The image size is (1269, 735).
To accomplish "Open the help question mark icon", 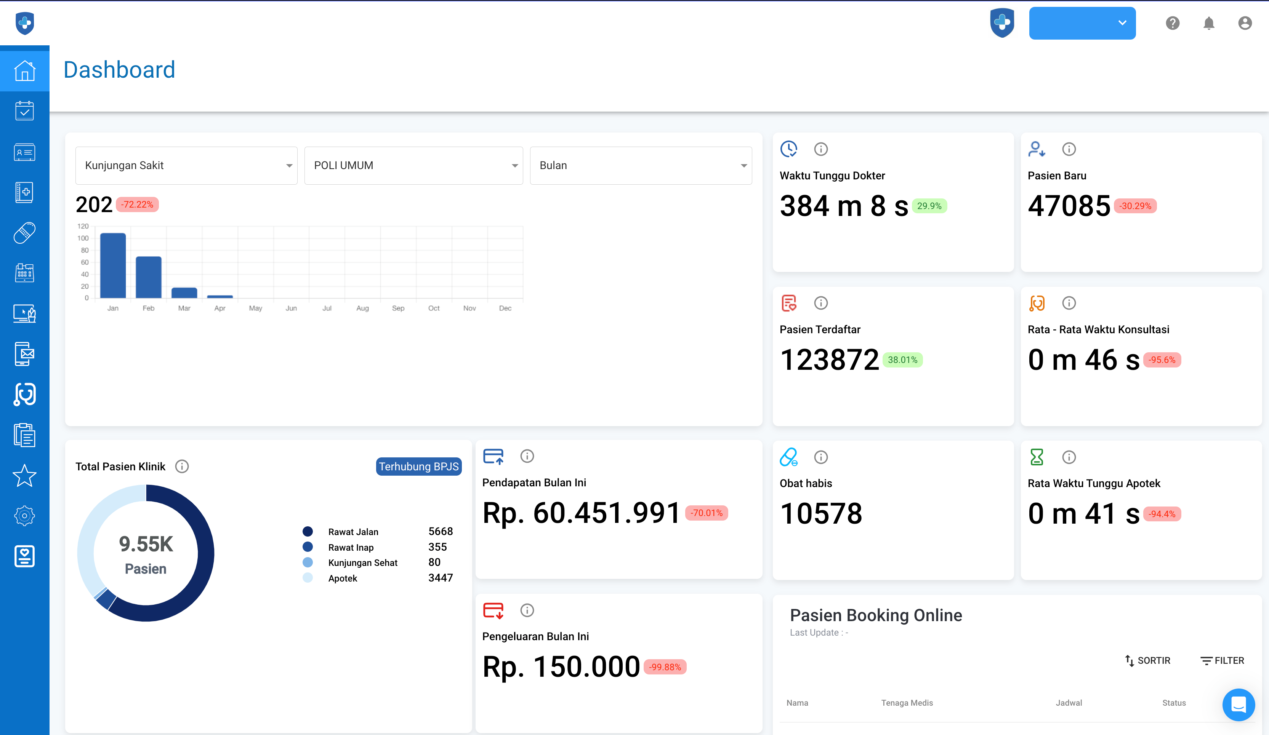I will [x=1172, y=23].
